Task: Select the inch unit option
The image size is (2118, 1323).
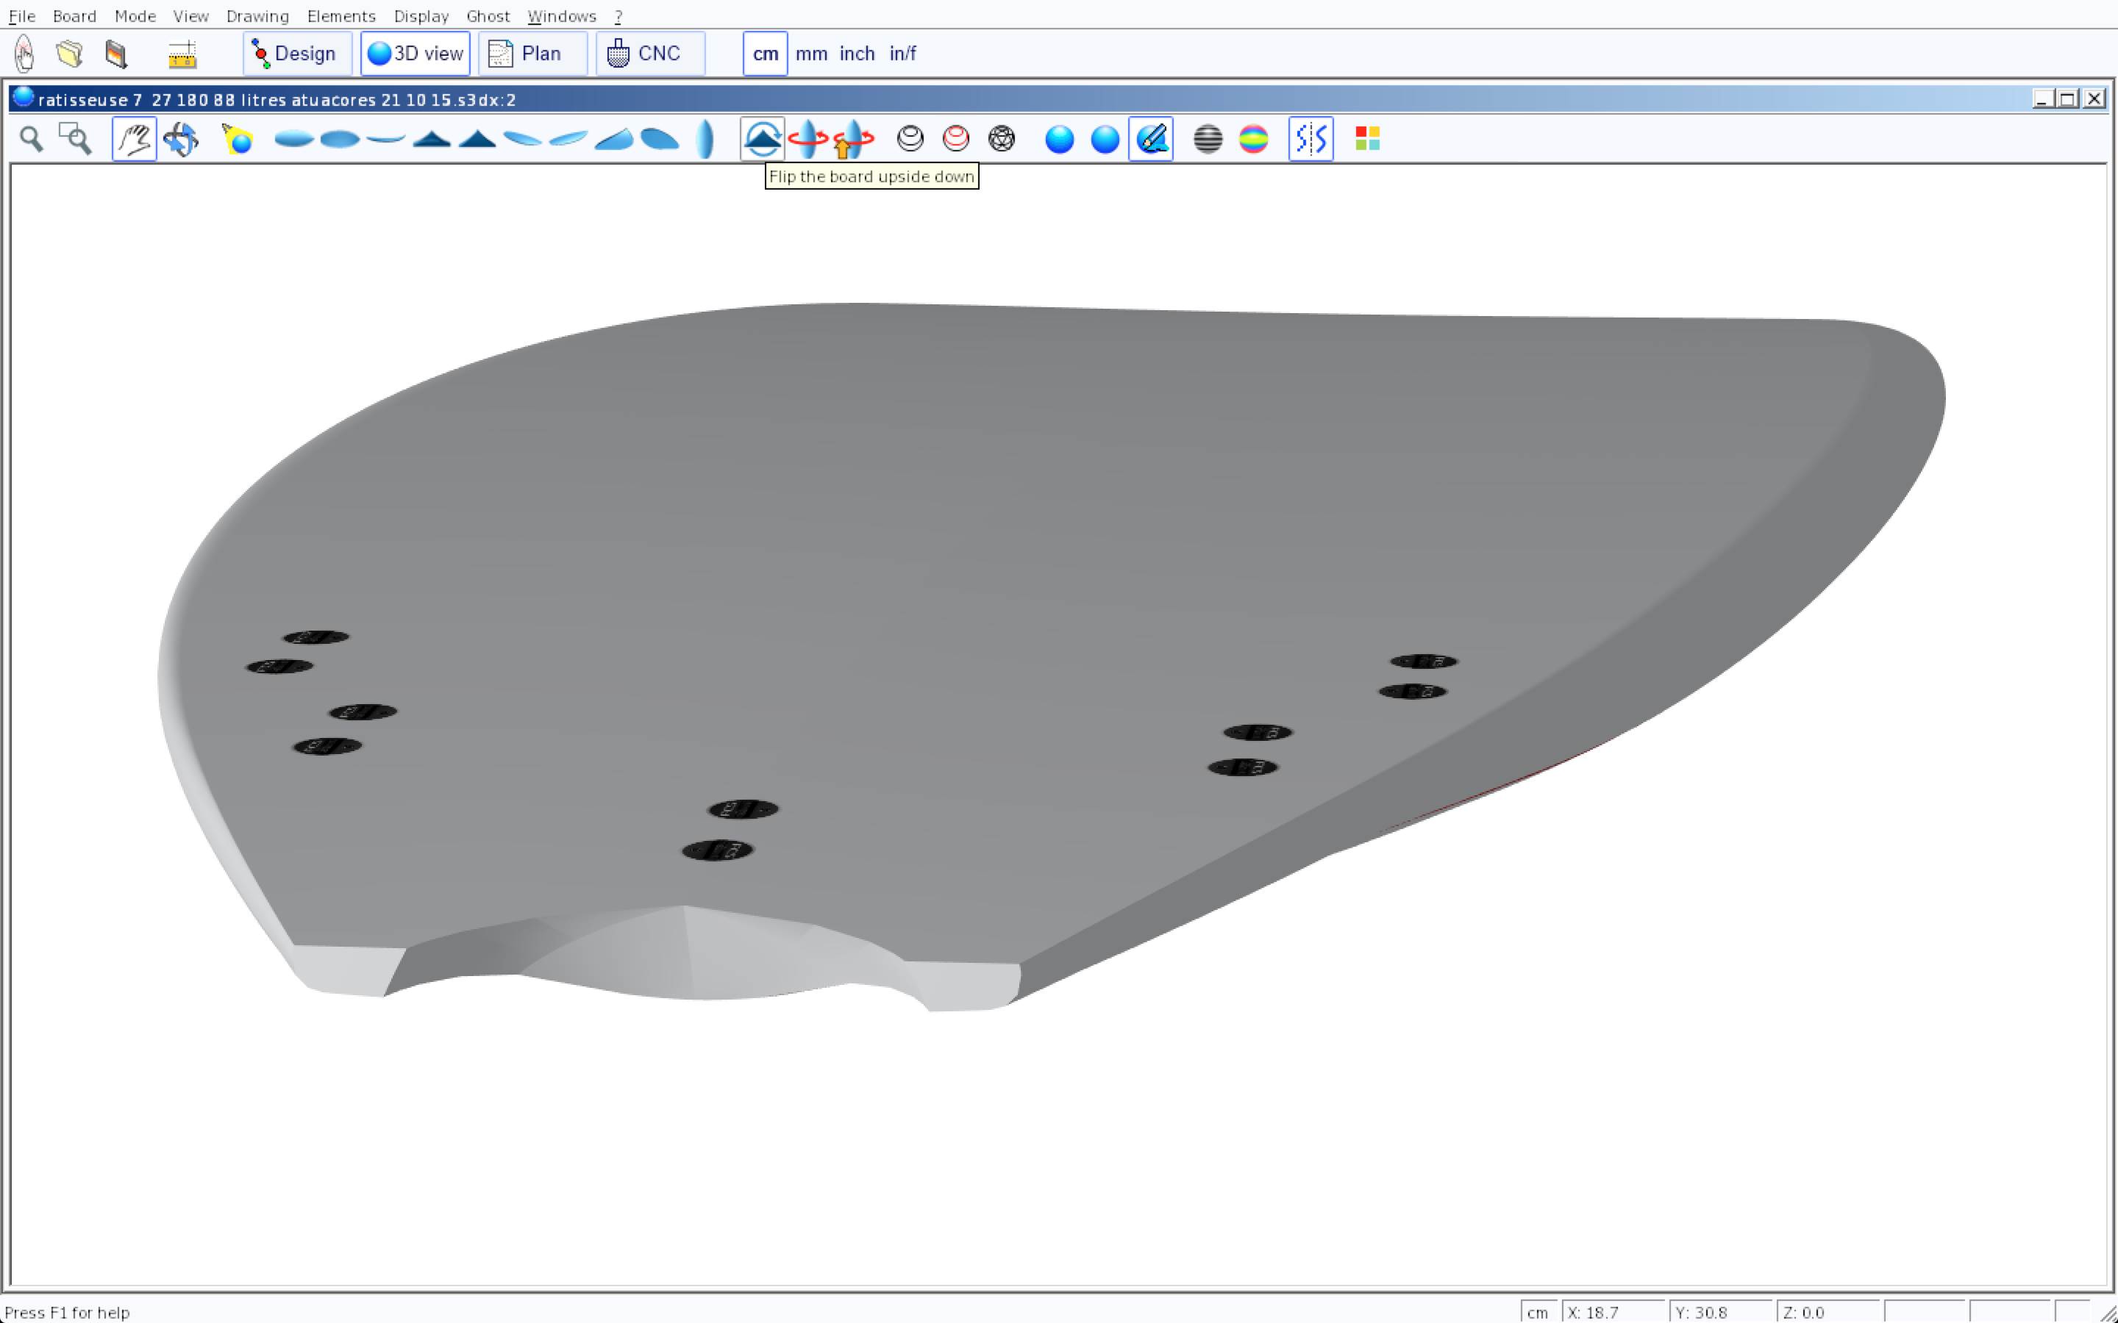Action: [x=857, y=54]
